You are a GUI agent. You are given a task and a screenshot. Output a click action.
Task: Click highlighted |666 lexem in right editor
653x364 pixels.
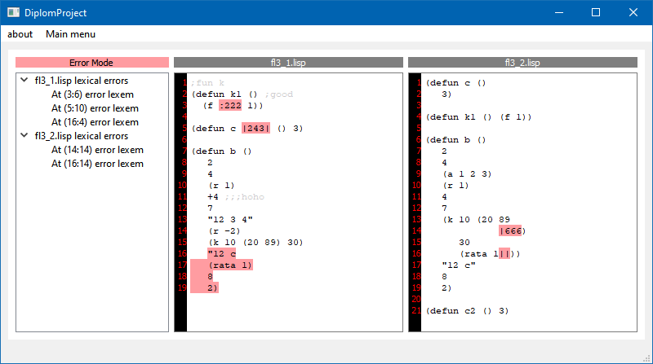click(x=511, y=230)
